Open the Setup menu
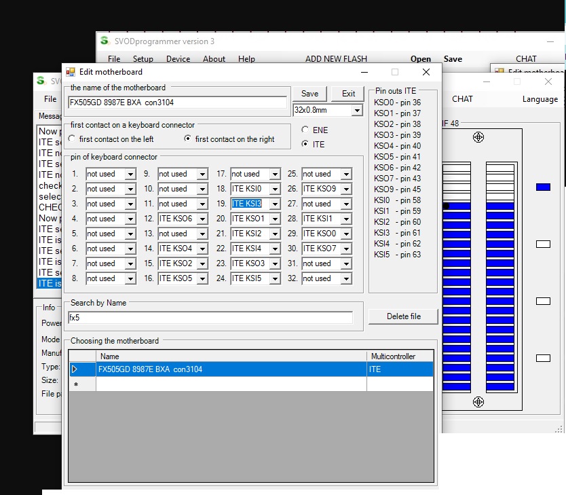This screenshot has width=566, height=495. pyautogui.click(x=143, y=59)
